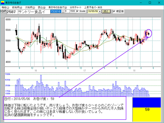Click the year label 18 on time axis
The image size is (164, 123).
pos(134,71)
